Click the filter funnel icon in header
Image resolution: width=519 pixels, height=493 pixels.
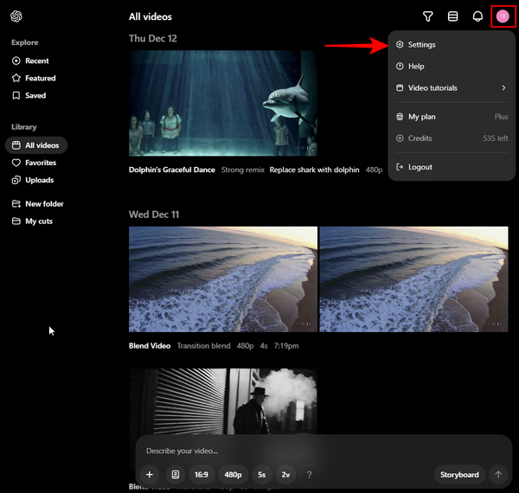(427, 16)
